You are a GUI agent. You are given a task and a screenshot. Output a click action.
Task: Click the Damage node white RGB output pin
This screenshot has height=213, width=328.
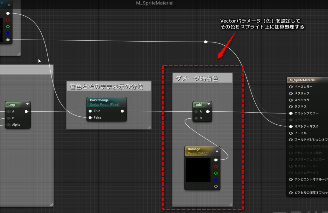pyautogui.click(x=216, y=160)
